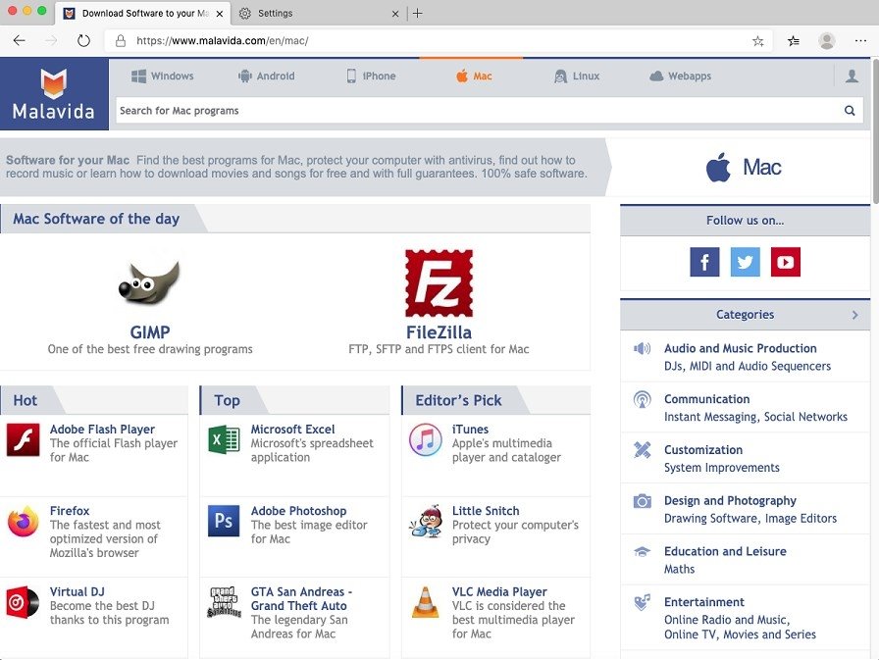Viewport: 879px width, 660px height.
Task: Open Audio and Music Production category
Action: 741,348
